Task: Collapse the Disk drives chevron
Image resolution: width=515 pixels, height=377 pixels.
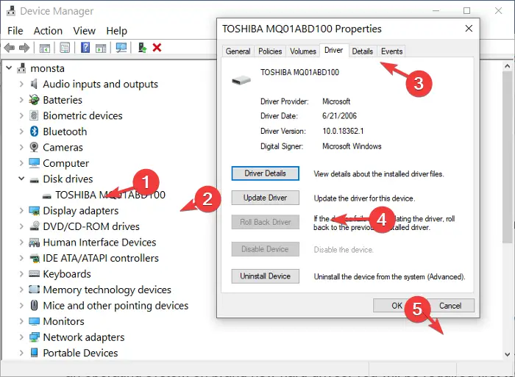Action: 21,179
